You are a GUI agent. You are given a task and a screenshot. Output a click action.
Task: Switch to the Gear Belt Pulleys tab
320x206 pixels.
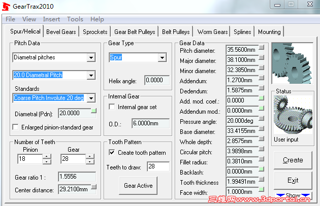(x=135, y=32)
